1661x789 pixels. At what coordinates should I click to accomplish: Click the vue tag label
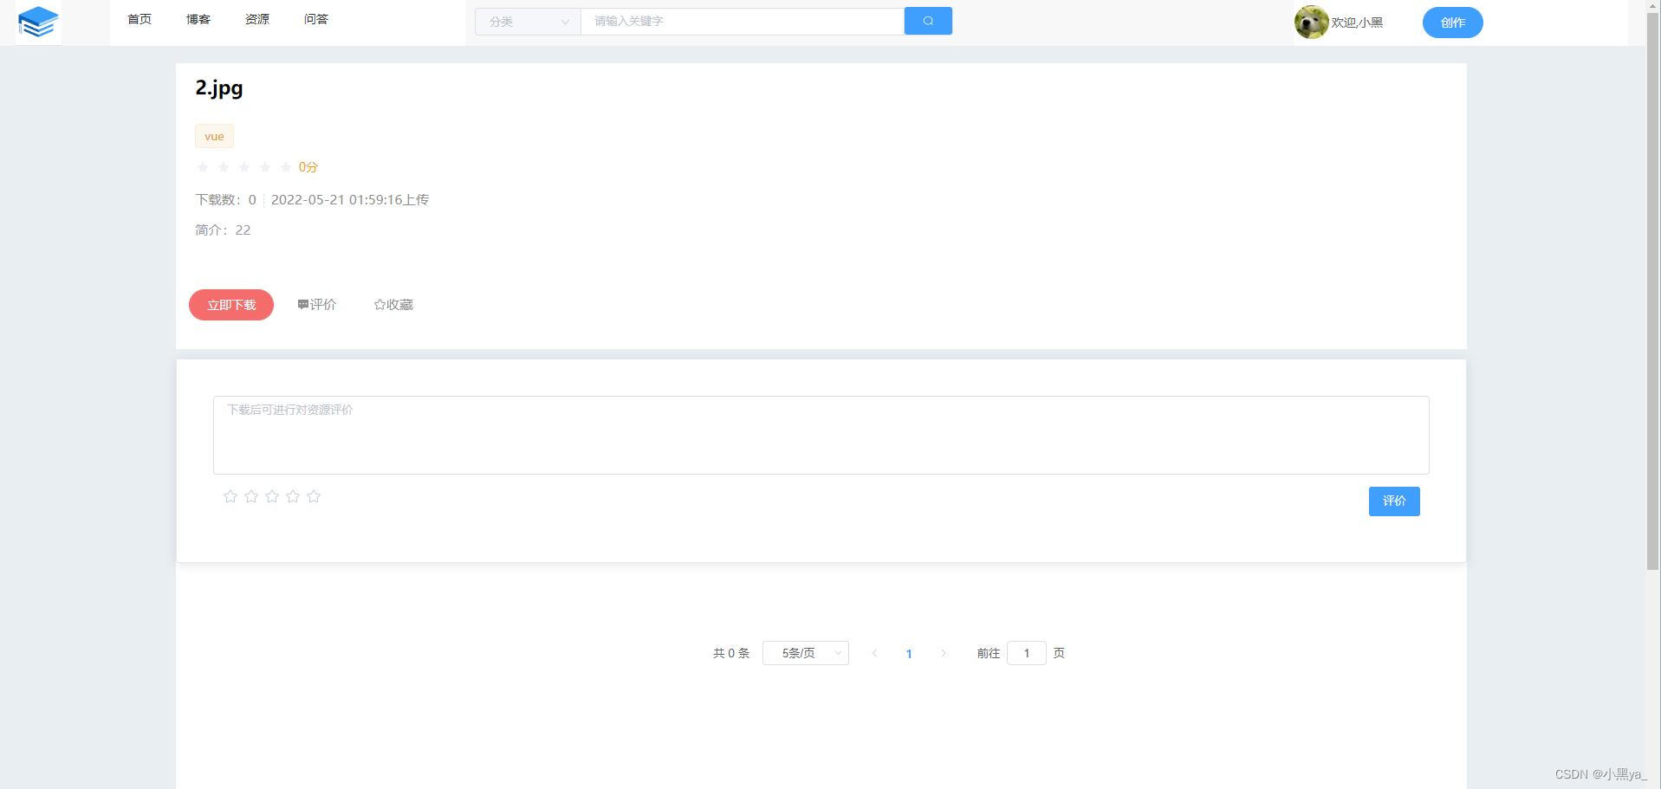[214, 137]
